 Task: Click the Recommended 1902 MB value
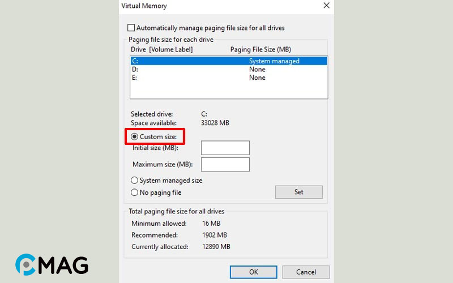point(215,235)
